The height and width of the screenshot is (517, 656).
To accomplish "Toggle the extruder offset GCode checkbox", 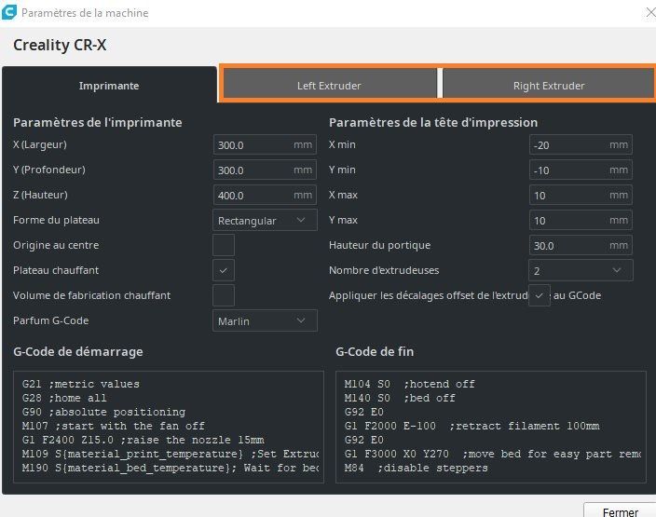I will [540, 295].
